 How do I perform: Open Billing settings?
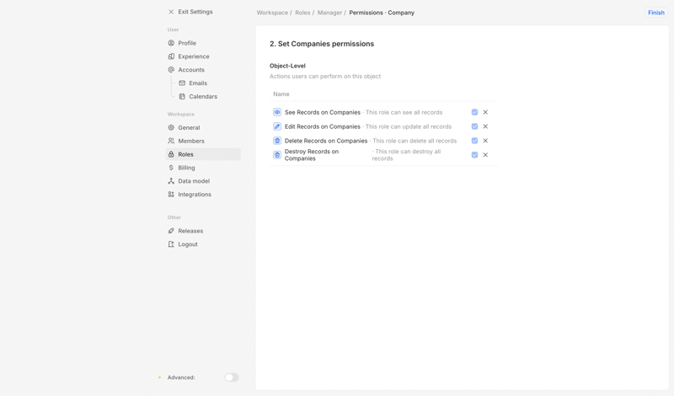[x=203, y=168]
